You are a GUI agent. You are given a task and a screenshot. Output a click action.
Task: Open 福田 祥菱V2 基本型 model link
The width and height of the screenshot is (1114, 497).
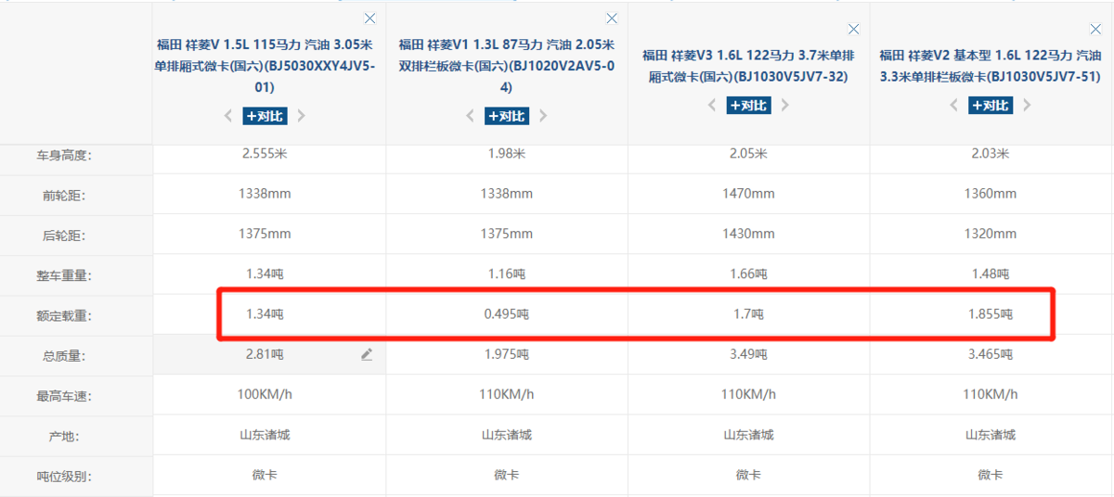click(x=991, y=66)
